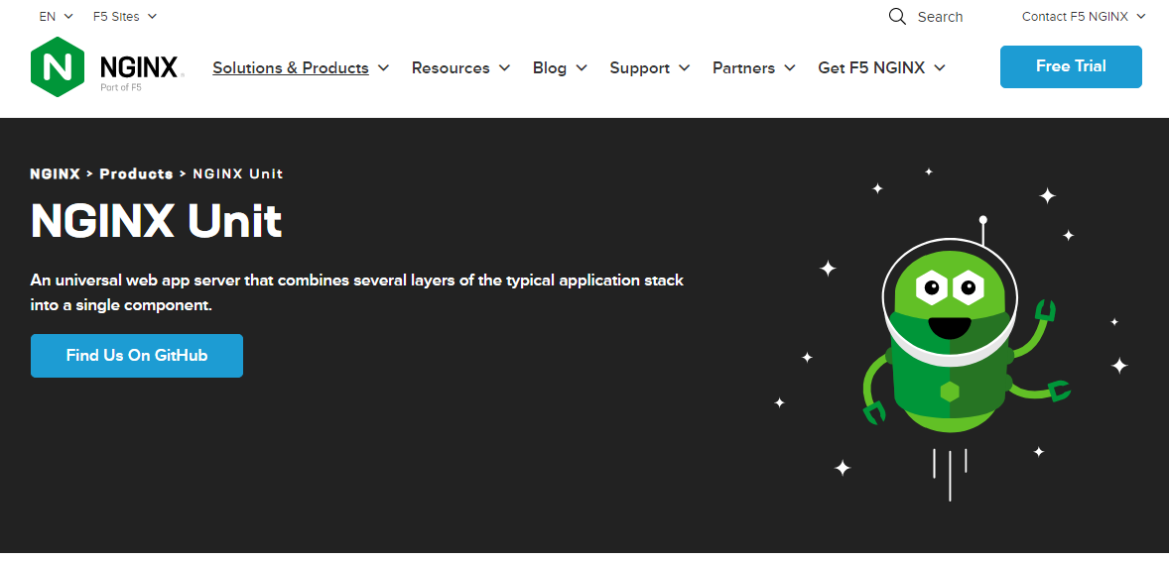Open the Resources menu
1169x561 pixels.
[460, 68]
